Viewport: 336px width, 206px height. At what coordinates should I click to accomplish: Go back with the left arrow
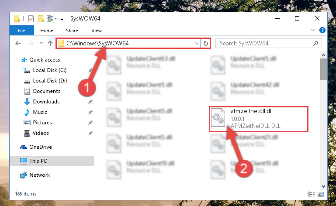(x=18, y=44)
